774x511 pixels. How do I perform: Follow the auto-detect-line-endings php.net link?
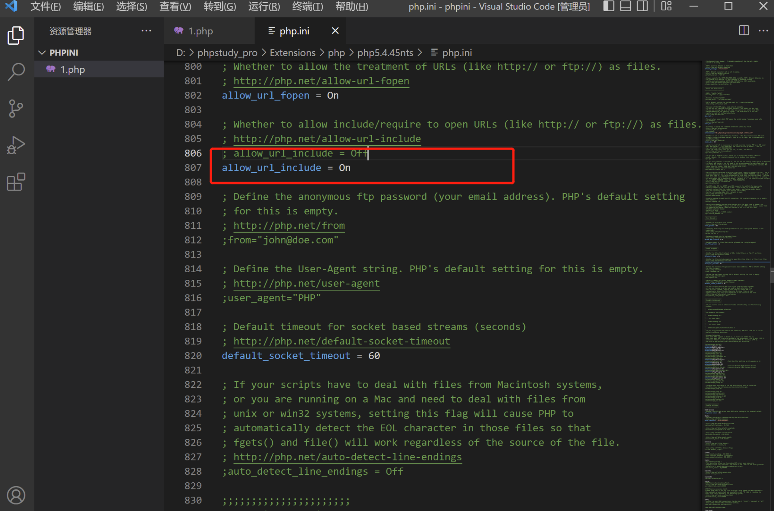pyautogui.click(x=348, y=457)
